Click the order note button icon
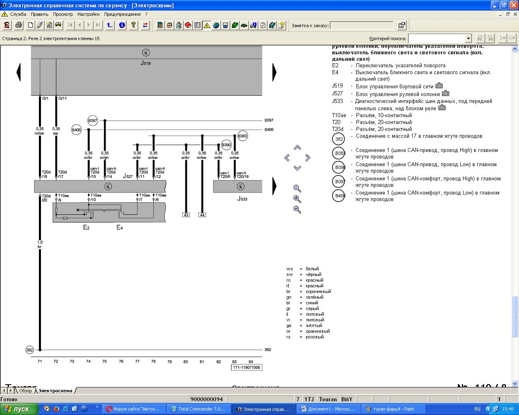This screenshot has height=415, width=519. click(402, 25)
